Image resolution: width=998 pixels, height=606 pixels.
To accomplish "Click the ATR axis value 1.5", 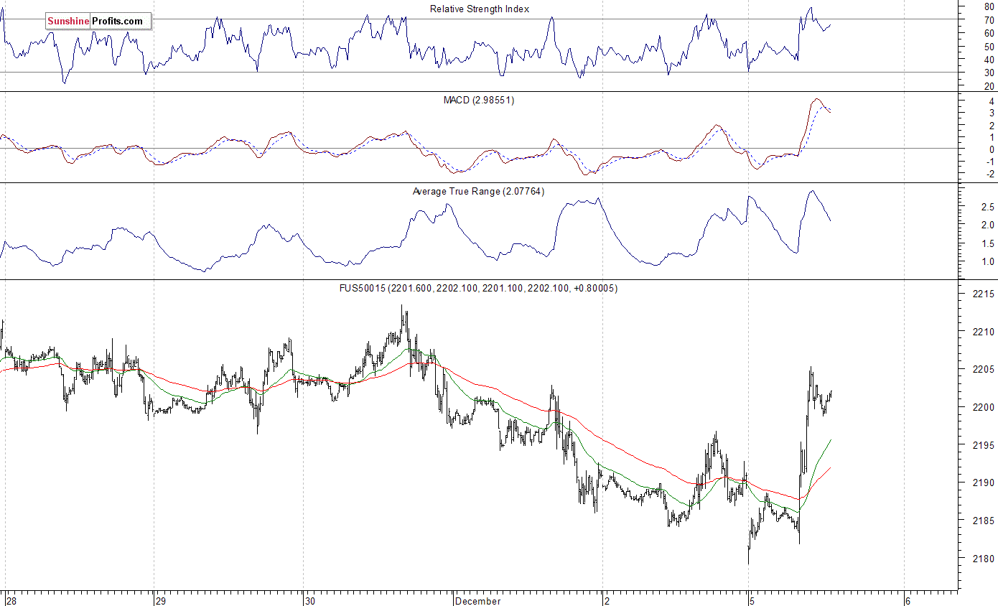I will (987, 244).
